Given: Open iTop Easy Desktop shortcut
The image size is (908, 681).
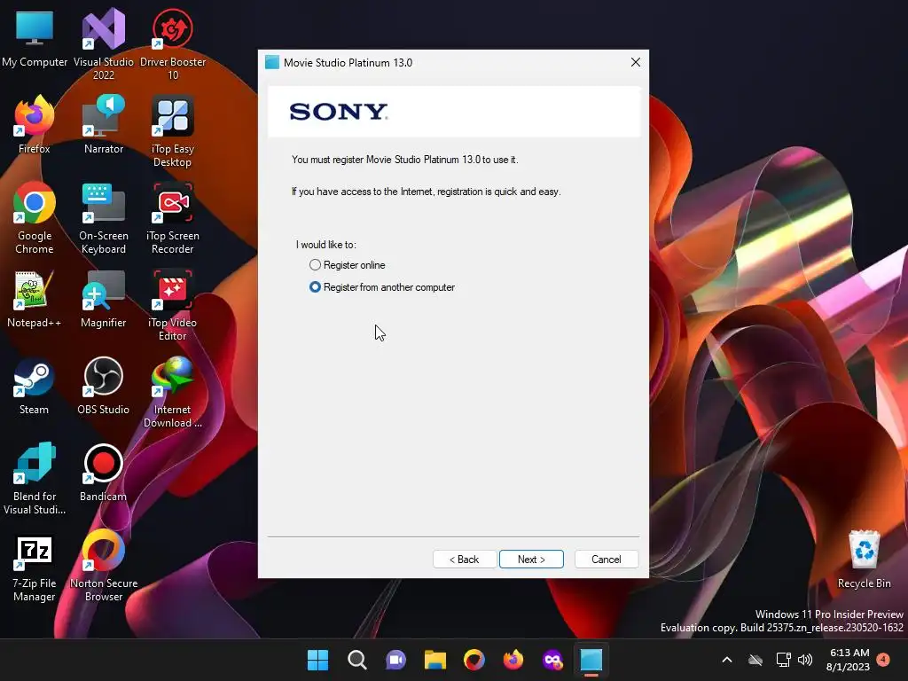Looking at the screenshot, I should (x=173, y=131).
